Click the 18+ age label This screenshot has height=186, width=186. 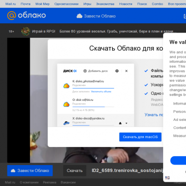[11, 32]
